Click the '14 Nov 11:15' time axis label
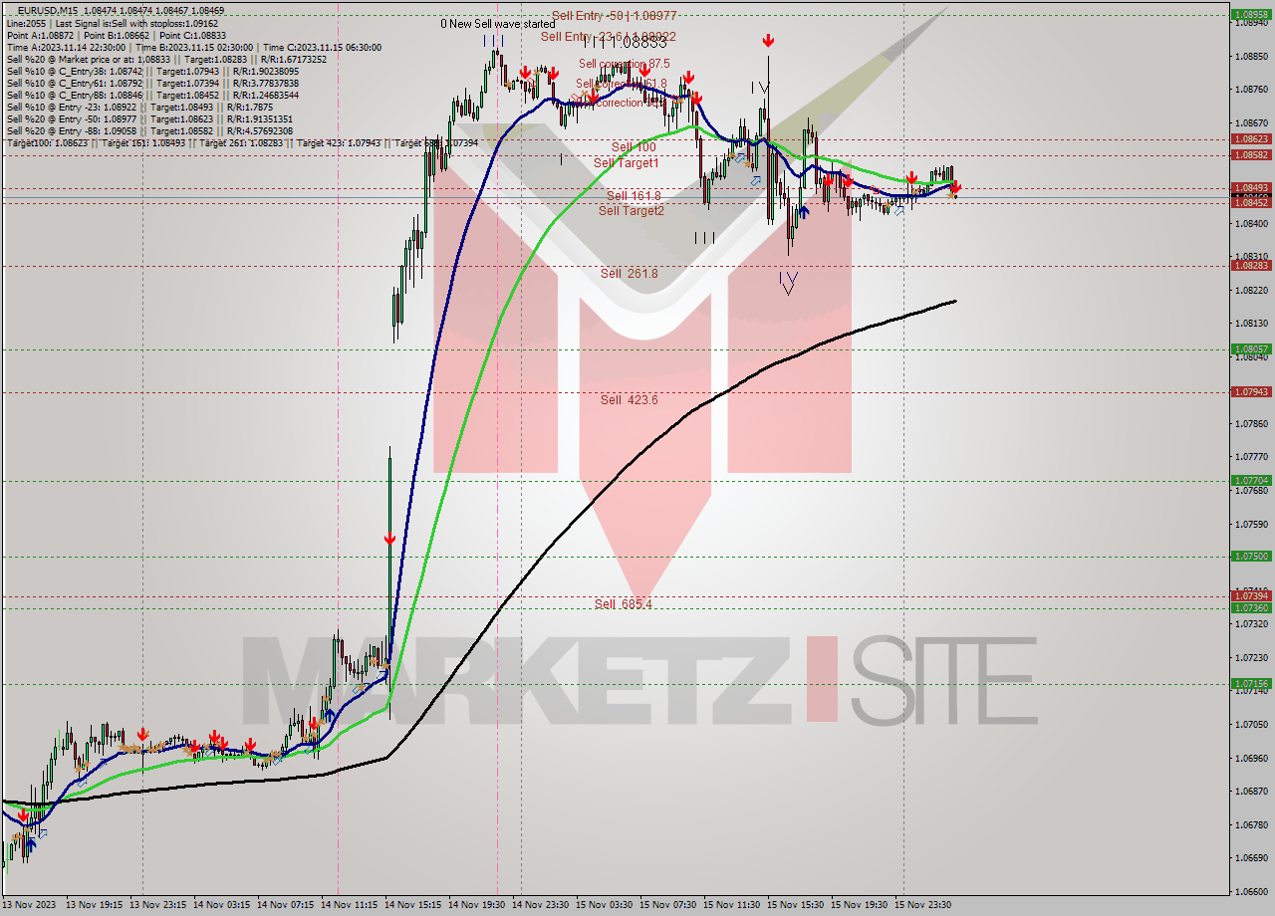The width and height of the screenshot is (1275, 916). point(350,904)
